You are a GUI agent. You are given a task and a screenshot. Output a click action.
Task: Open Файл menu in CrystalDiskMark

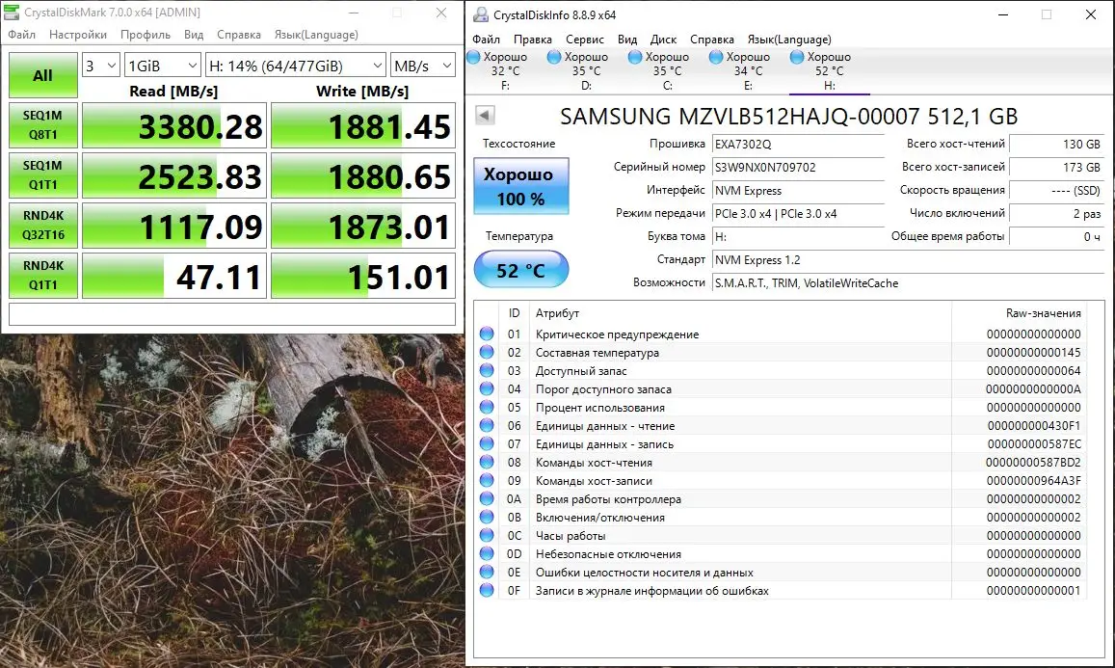21,34
